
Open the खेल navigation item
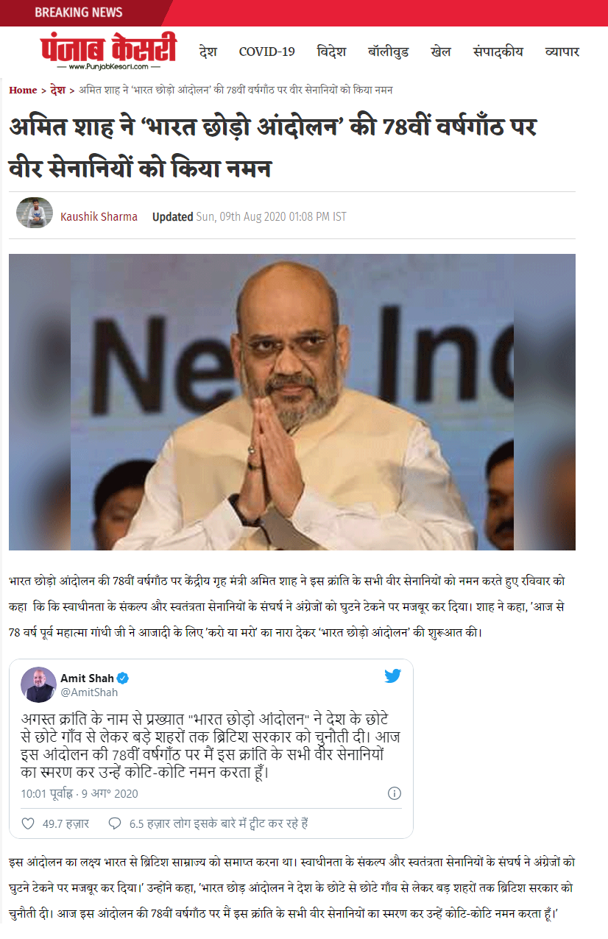coord(442,52)
